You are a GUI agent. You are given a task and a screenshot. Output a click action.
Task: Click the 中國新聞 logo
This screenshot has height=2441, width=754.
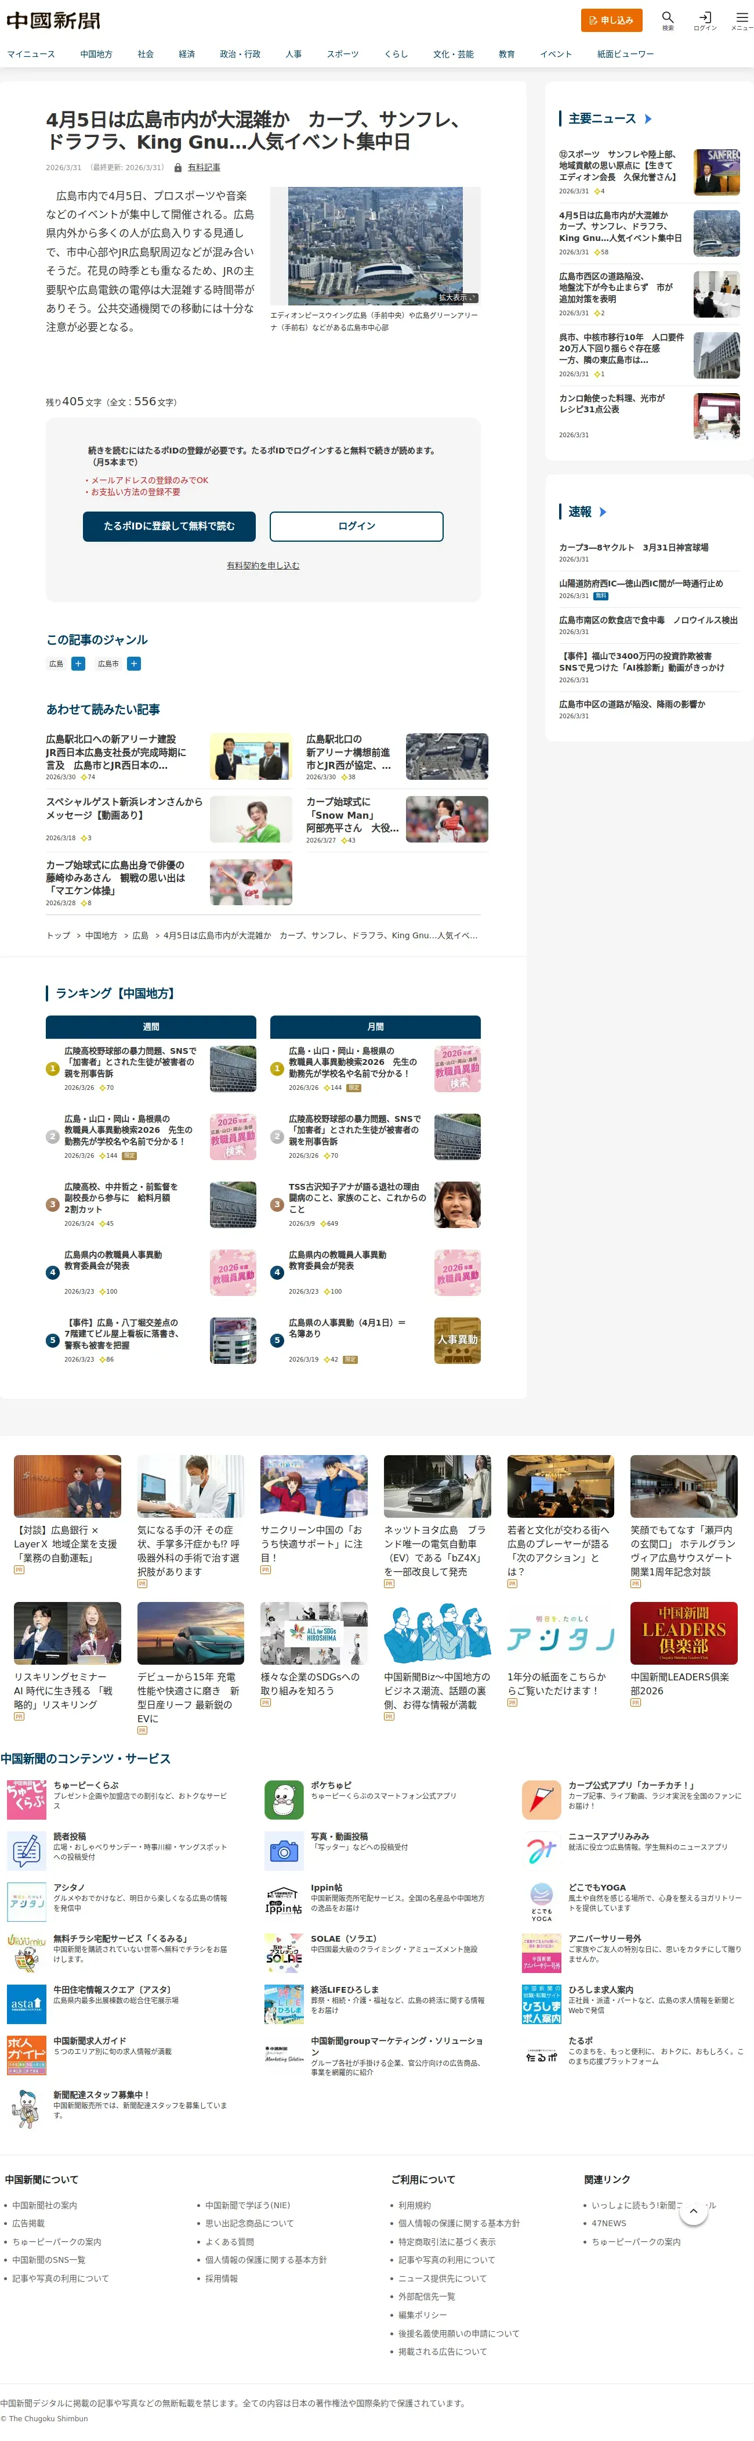pyautogui.click(x=53, y=20)
